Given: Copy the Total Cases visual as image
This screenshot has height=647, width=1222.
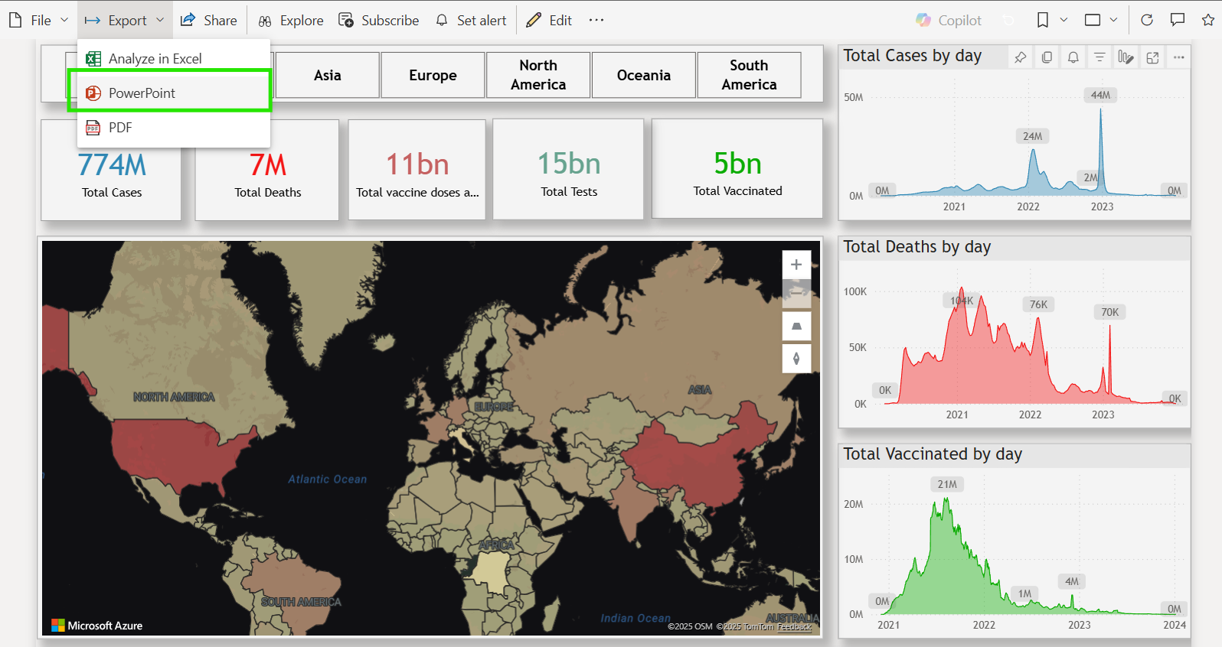Looking at the screenshot, I should click(1047, 57).
